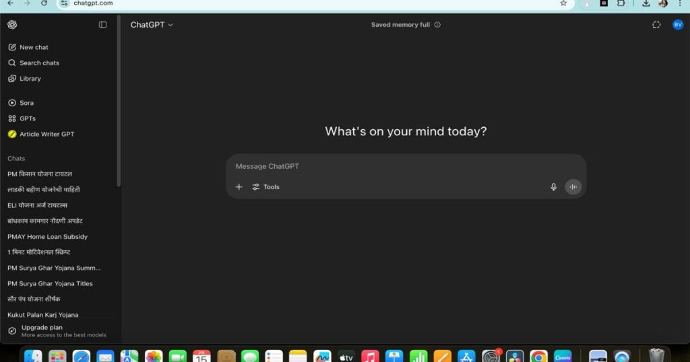Open the ChatGPT model selector dropdown
The width and height of the screenshot is (690, 362).
tap(152, 25)
